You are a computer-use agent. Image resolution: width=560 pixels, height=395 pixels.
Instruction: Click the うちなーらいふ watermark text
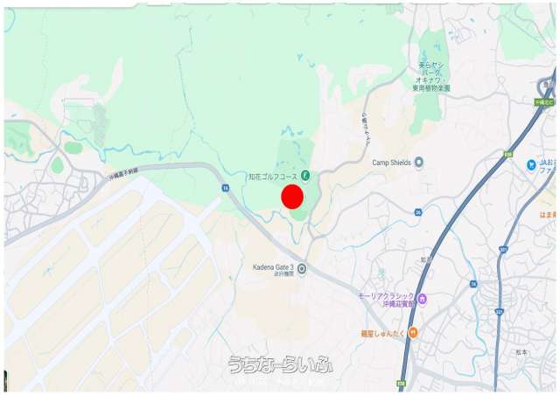click(281, 365)
